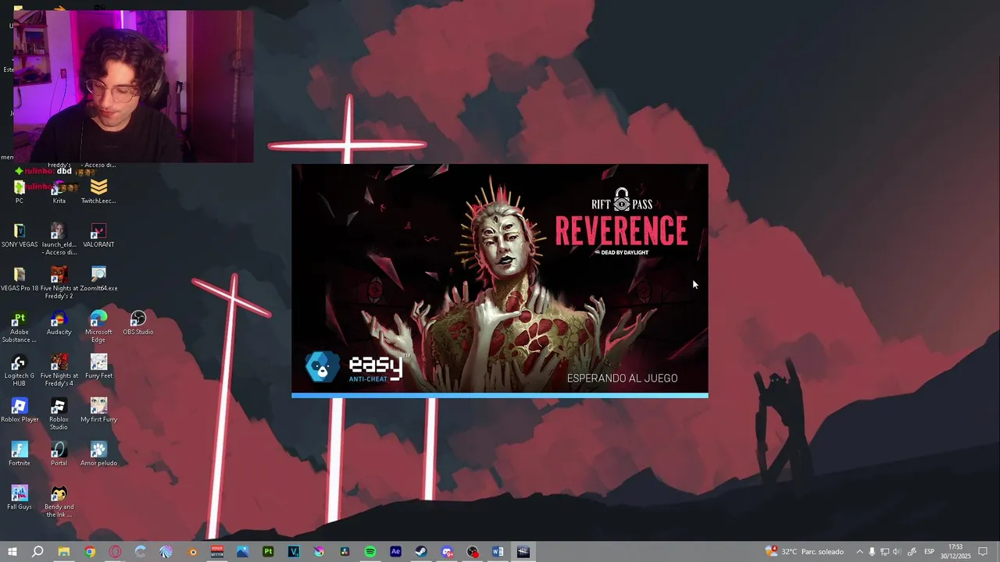Open Steam from the taskbar
The width and height of the screenshot is (1000, 562).
point(421,552)
